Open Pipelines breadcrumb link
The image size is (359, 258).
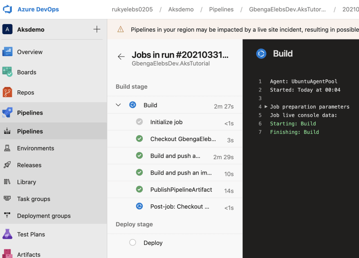[221, 9]
